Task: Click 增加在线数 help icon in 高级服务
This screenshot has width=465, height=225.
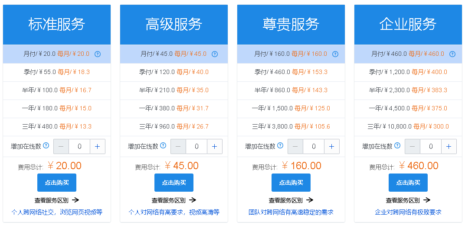Action: [163, 146]
